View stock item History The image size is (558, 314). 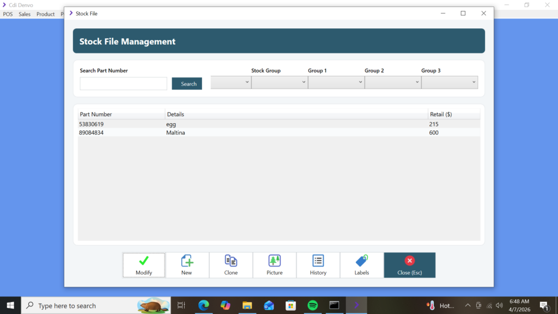click(x=318, y=265)
